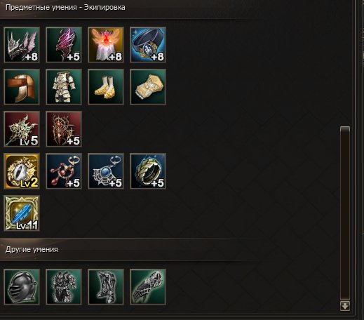This screenshot has height=320, width=364.
Task: Click the golden boots icon
Action: 106,87
